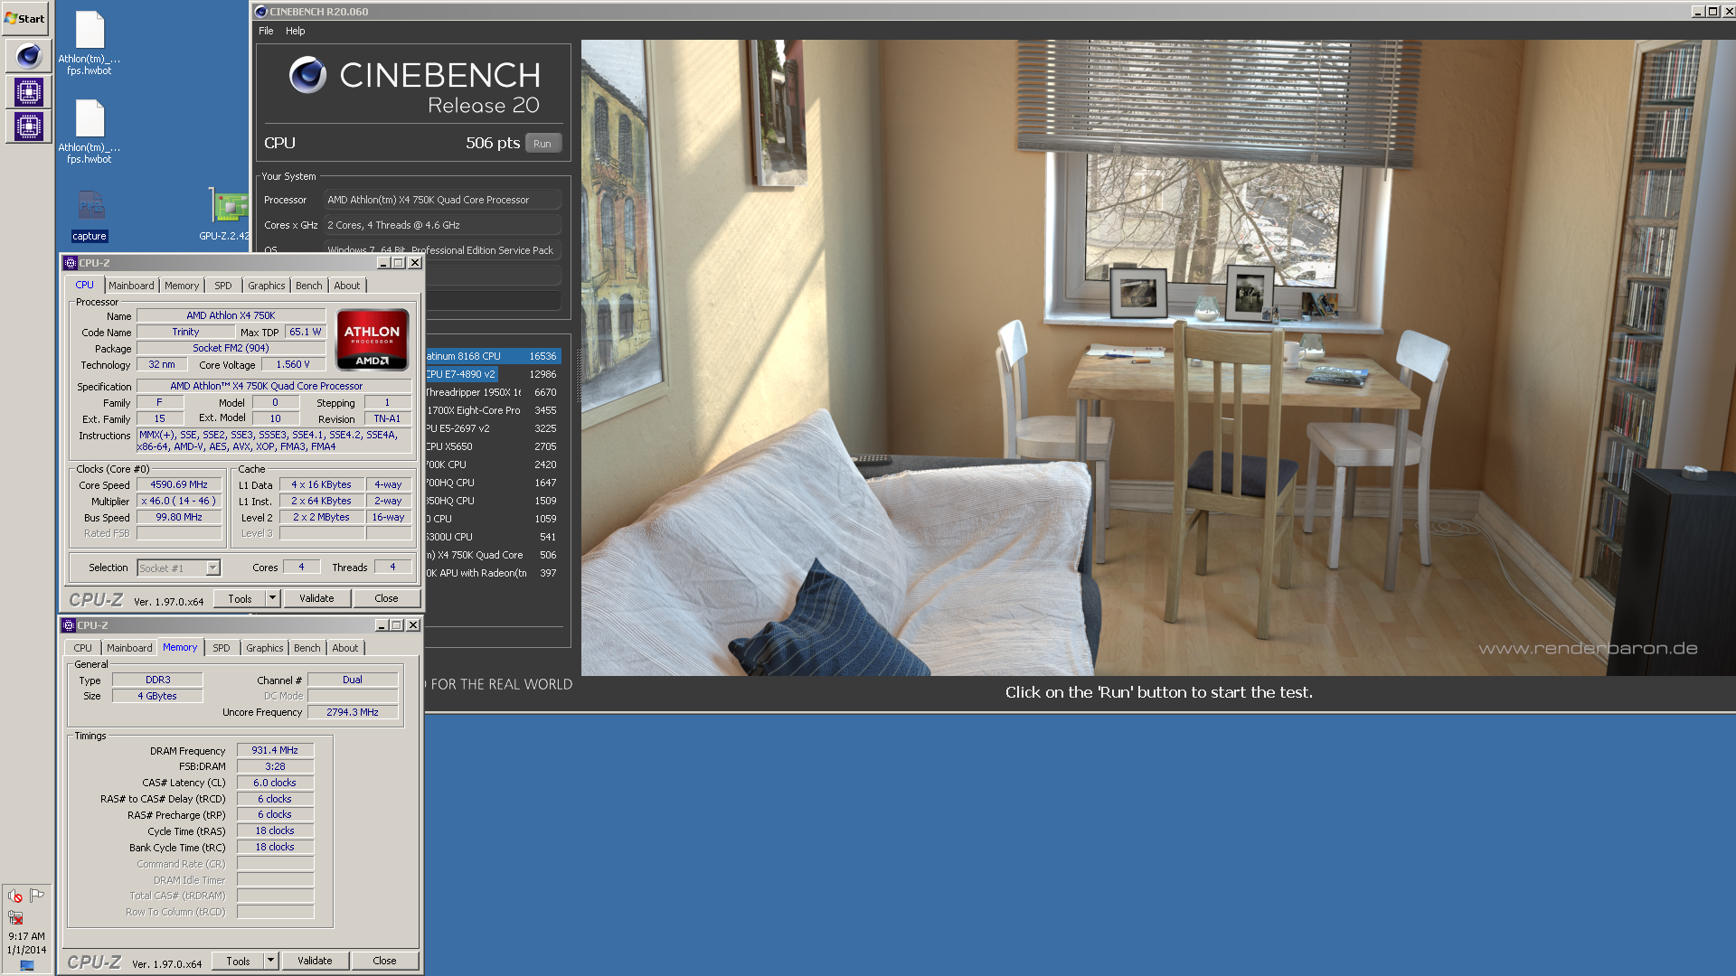Select the Platinum 8168 CPU ranking row
The width and height of the screenshot is (1736, 976).
click(493, 356)
